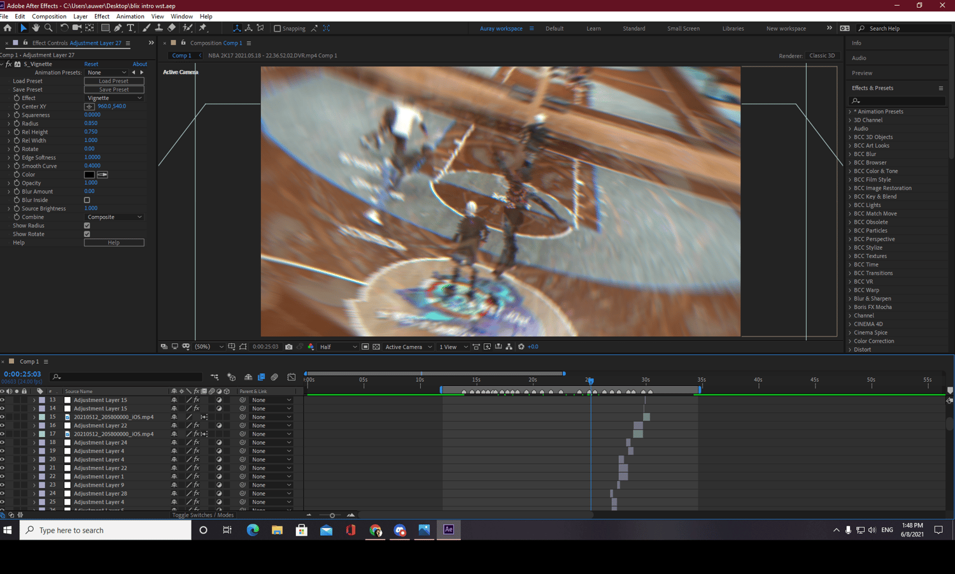Click the Load Preset button
Viewport: 955px width, 574px height.
[x=114, y=81]
